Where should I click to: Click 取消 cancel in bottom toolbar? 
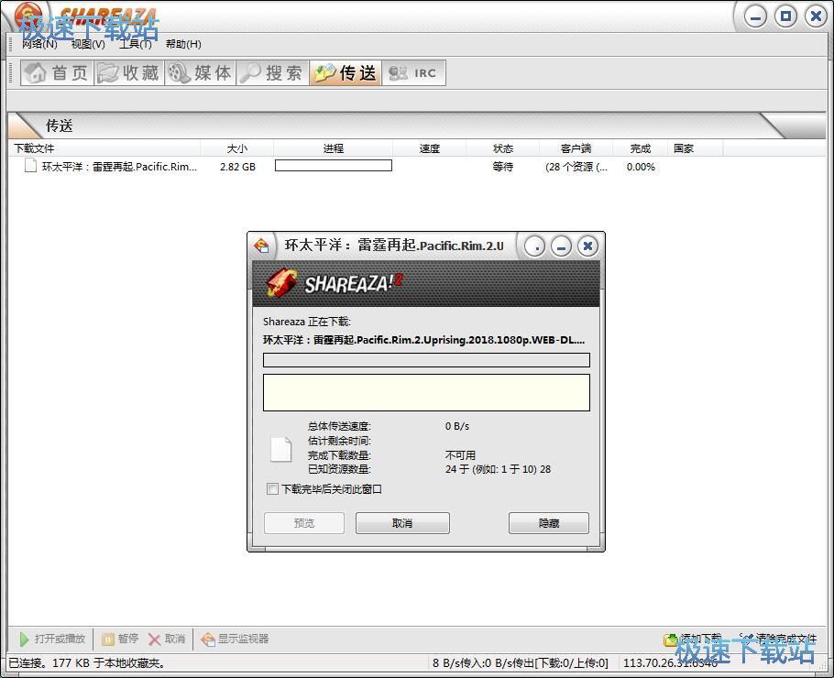click(x=167, y=639)
